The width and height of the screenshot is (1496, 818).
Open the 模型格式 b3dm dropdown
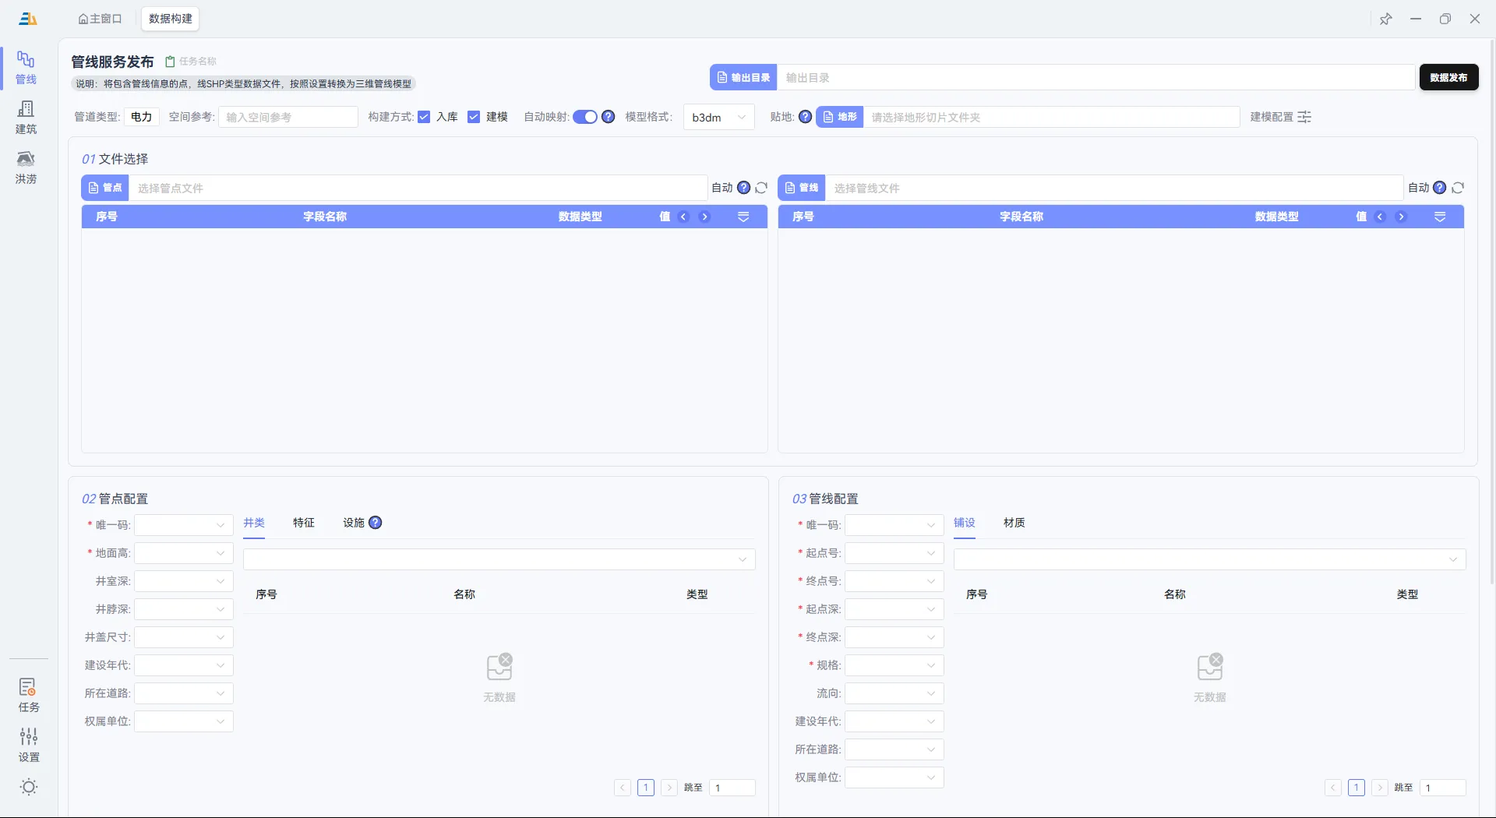click(718, 117)
